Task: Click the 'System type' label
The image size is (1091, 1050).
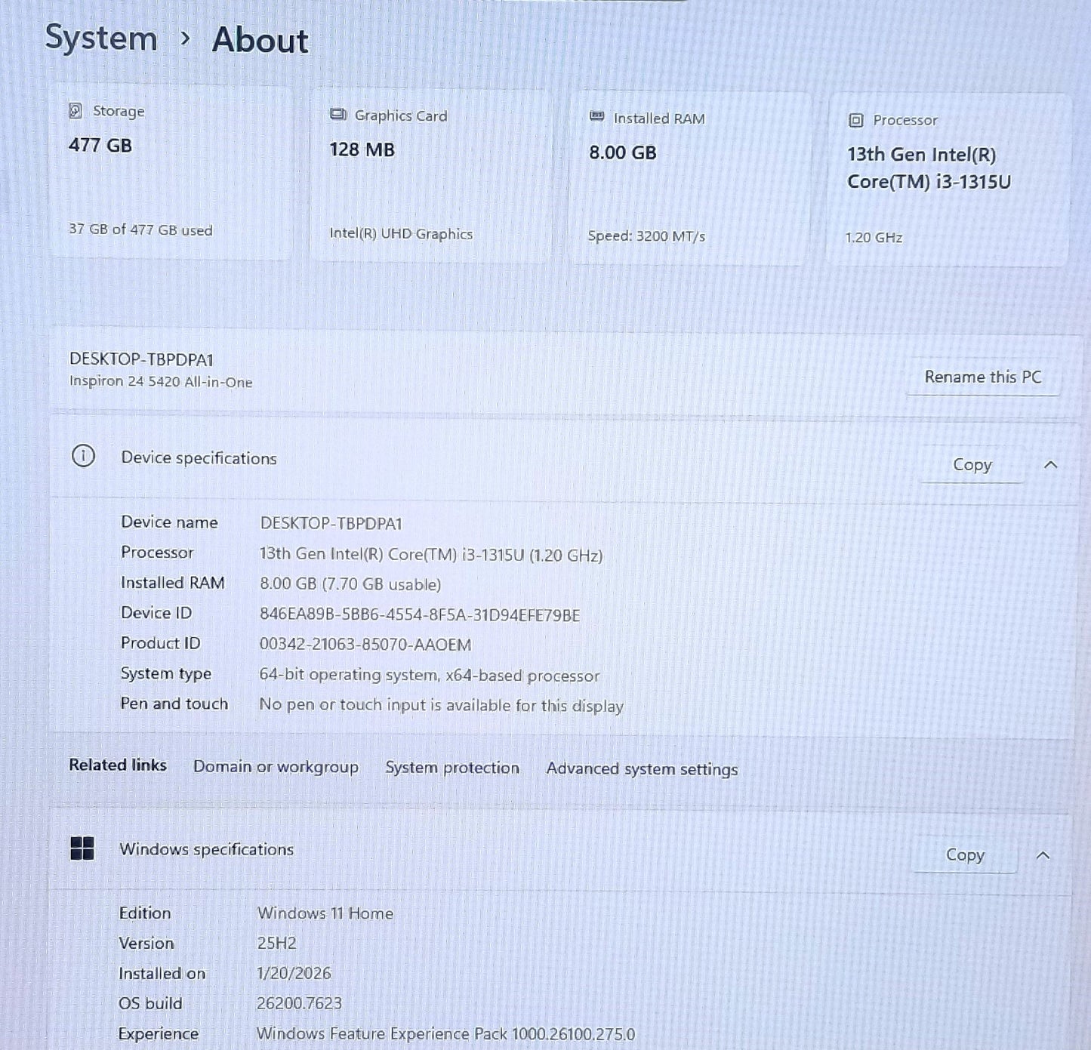Action: (166, 673)
